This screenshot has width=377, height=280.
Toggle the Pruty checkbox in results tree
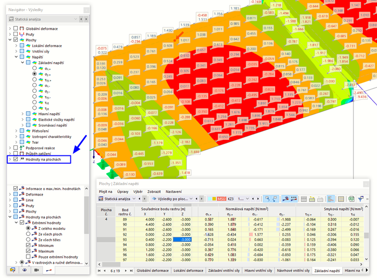[16, 34]
